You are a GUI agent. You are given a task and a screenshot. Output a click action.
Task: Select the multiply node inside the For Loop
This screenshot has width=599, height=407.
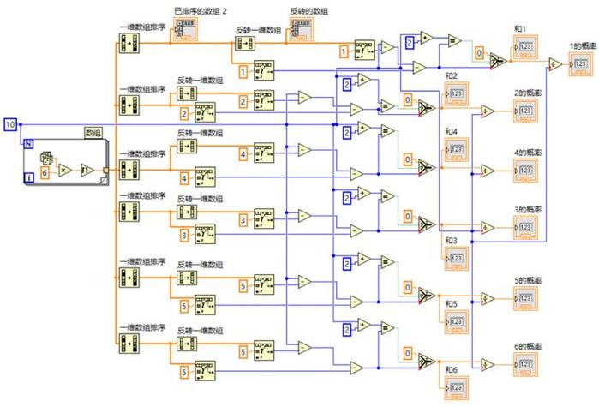(65, 171)
